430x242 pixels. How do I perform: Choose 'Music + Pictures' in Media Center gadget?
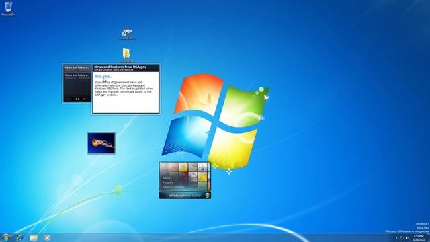(173, 187)
